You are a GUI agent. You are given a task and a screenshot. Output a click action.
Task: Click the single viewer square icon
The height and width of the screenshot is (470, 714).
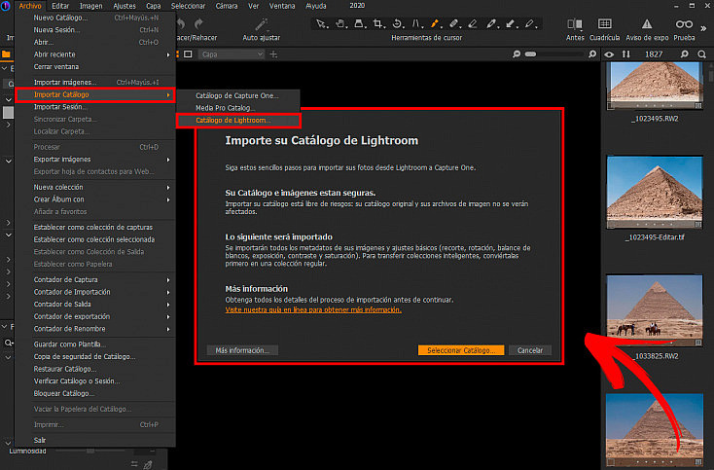tap(188, 54)
